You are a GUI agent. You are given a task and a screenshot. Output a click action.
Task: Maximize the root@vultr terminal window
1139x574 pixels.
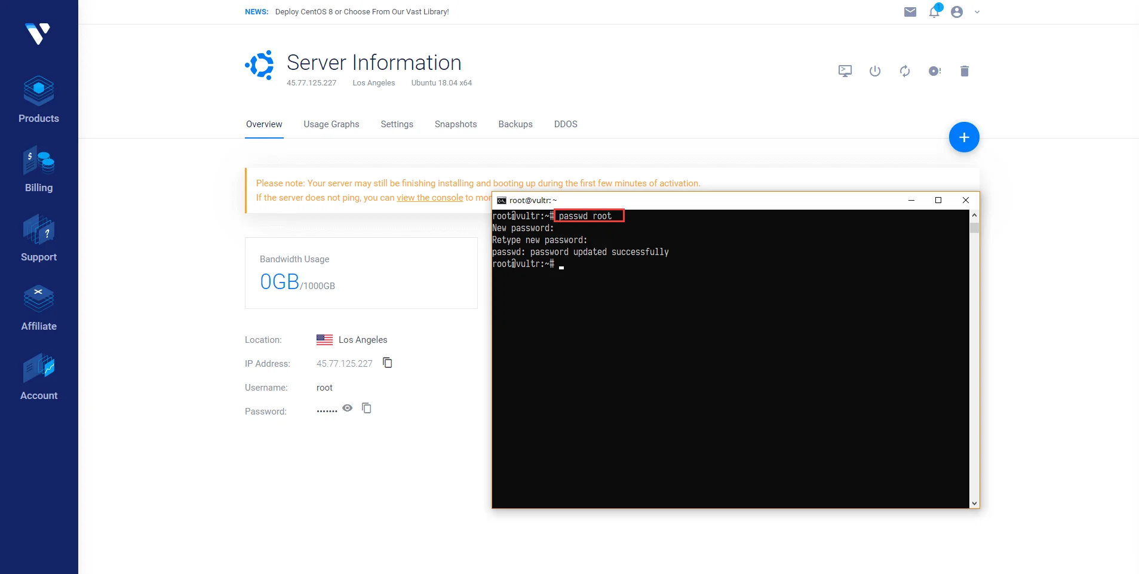click(x=938, y=200)
